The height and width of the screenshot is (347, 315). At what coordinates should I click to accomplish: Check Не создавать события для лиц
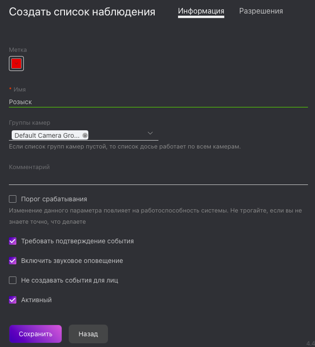[x=13, y=280]
